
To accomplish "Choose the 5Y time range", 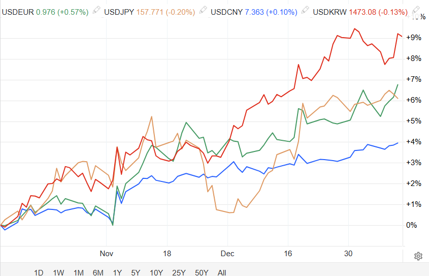I will coord(136,272).
